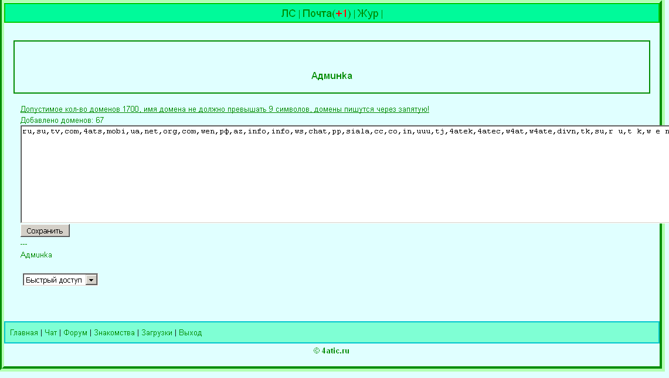Go to Админка link below Save button
Viewport: 669px width, 378px height.
point(36,255)
